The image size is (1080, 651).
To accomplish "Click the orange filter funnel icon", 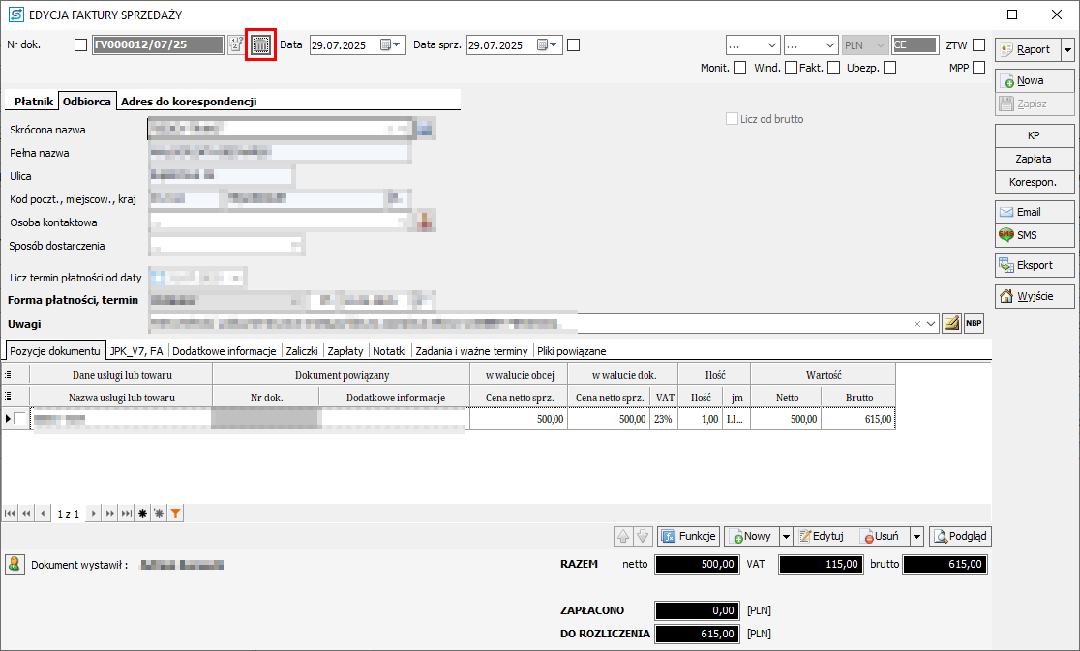I will [x=174, y=514].
